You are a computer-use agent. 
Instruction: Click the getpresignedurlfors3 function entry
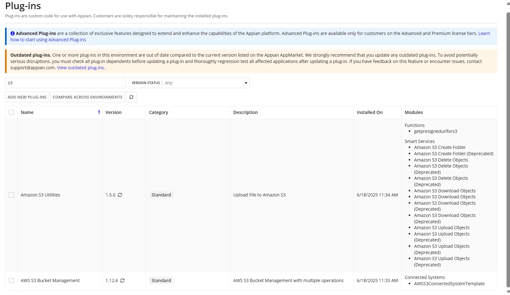tap(435, 131)
